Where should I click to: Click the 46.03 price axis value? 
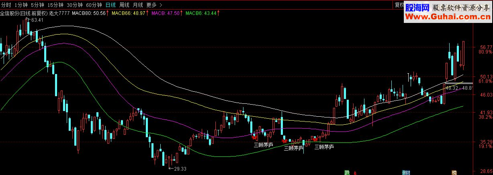click(486, 95)
